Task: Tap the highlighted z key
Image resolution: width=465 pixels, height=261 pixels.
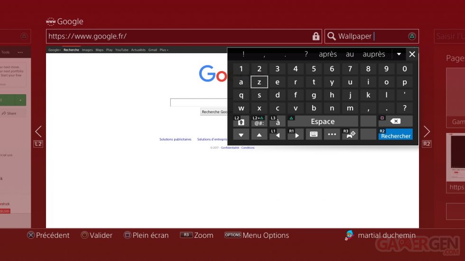Action: click(259, 82)
